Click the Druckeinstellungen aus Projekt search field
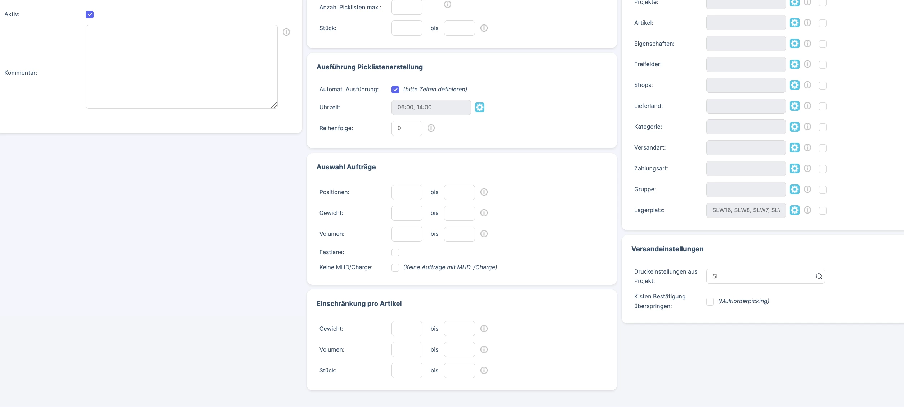 point(765,276)
